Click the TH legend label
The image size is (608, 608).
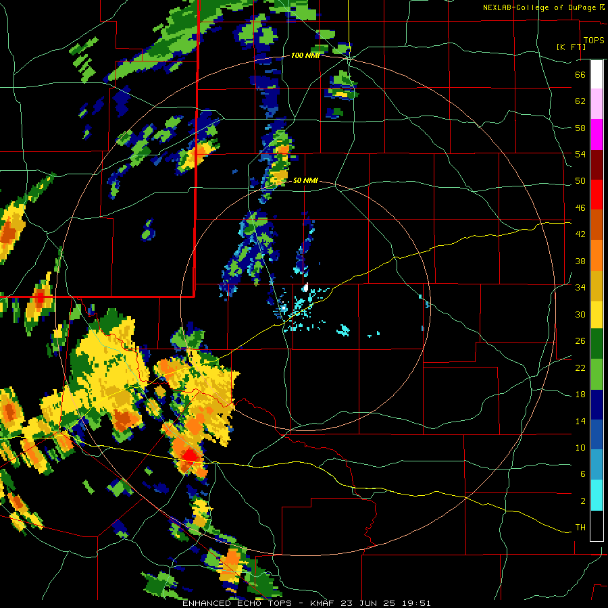(x=580, y=528)
